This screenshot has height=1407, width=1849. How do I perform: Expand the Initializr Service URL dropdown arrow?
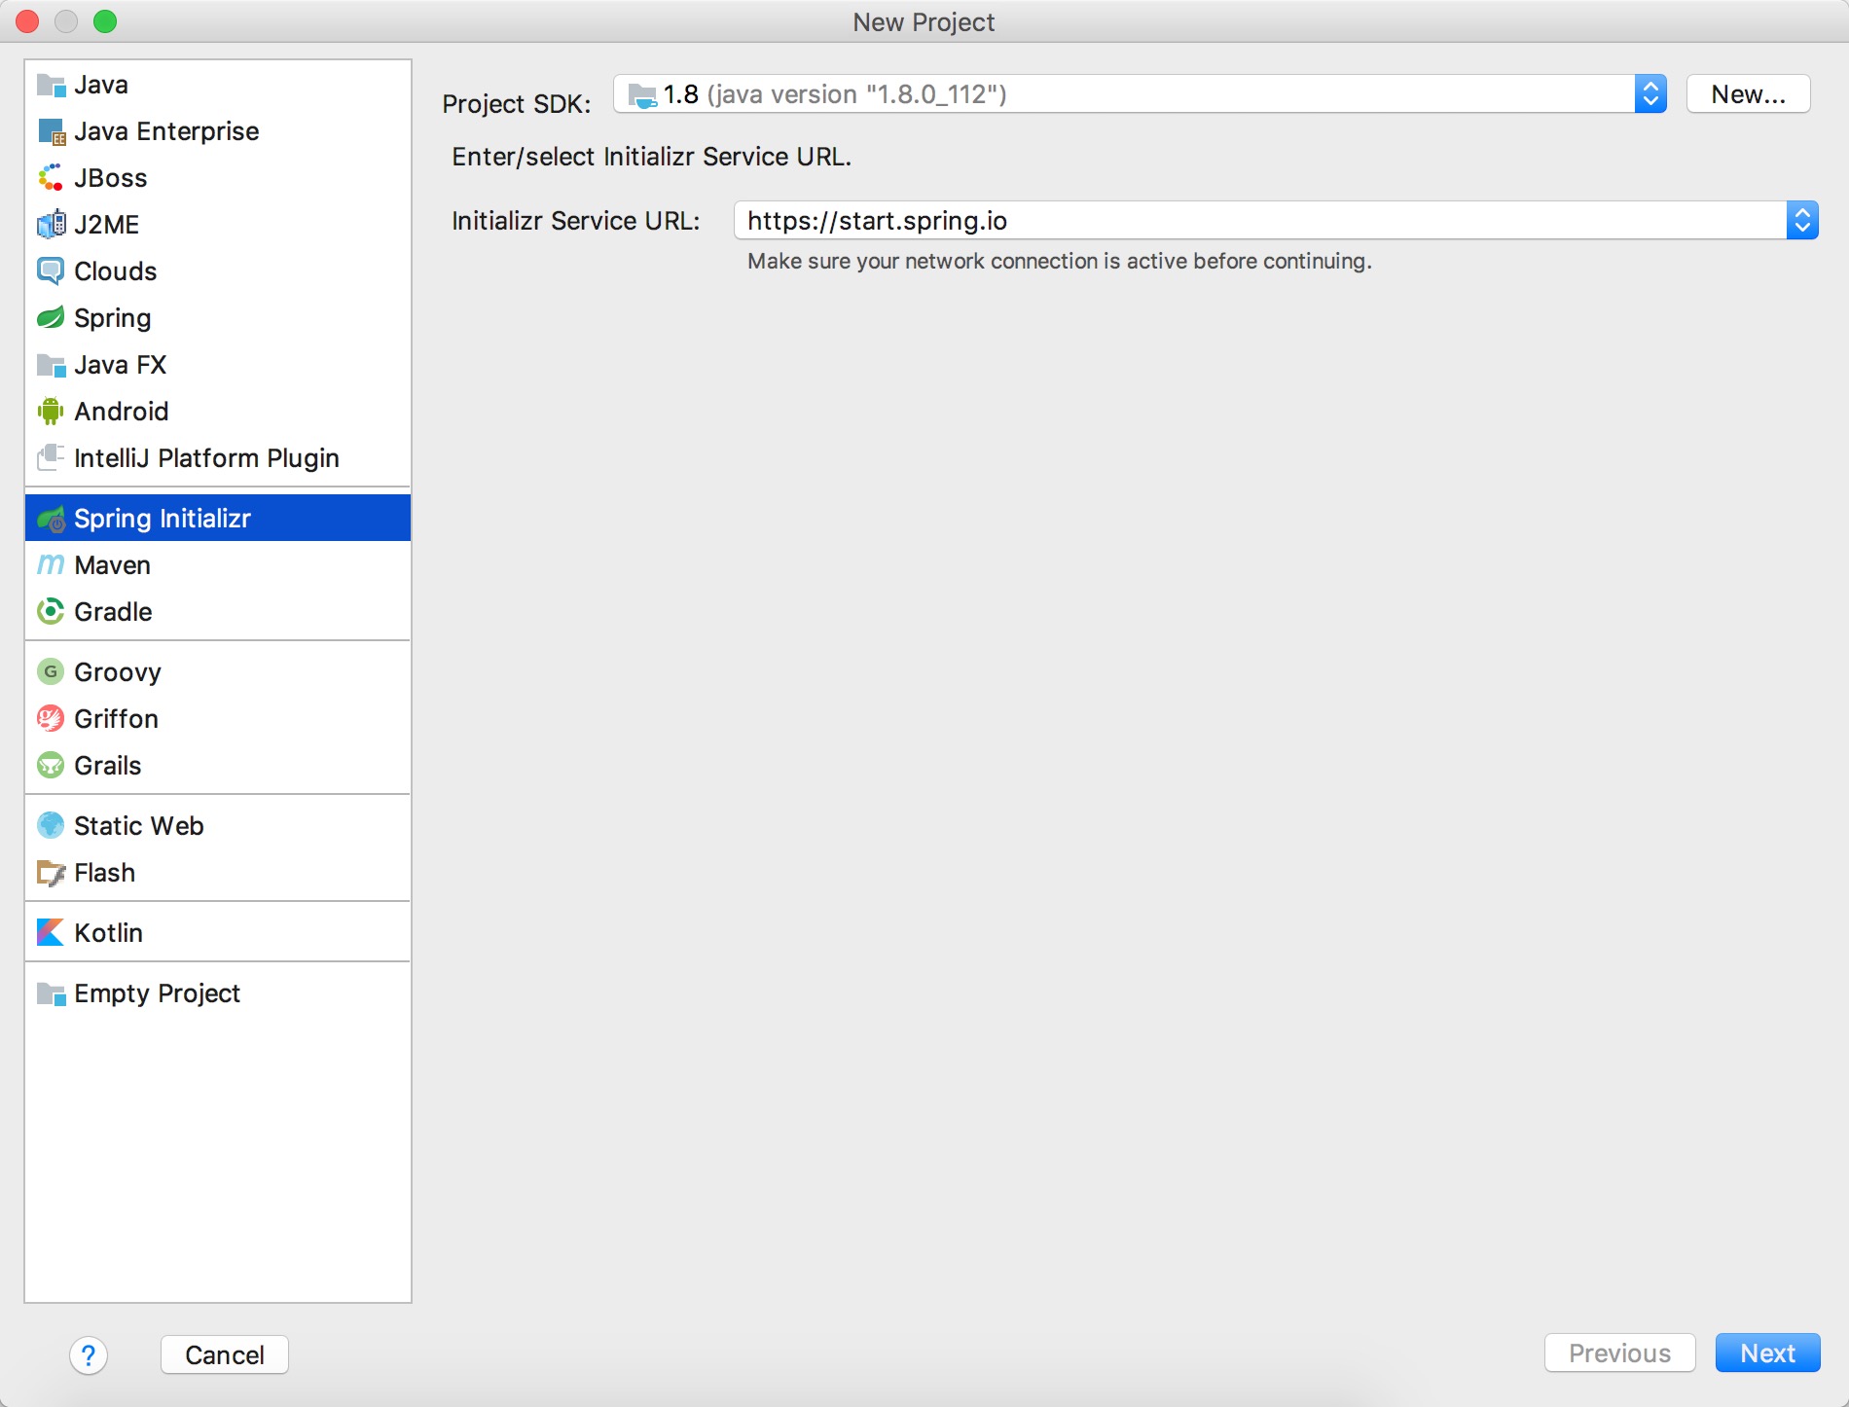1801,221
